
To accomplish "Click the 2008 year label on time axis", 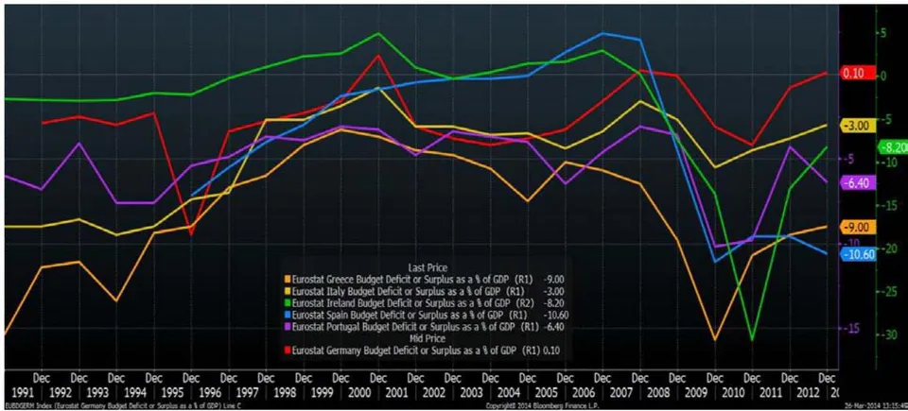I will (659, 393).
